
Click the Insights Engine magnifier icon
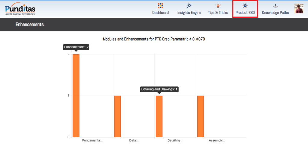189,6
